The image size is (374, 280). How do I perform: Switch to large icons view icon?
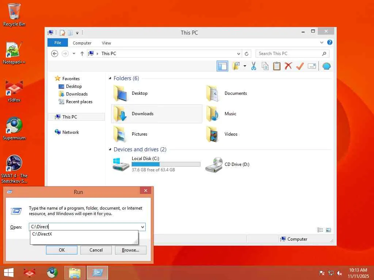[x=328, y=230]
